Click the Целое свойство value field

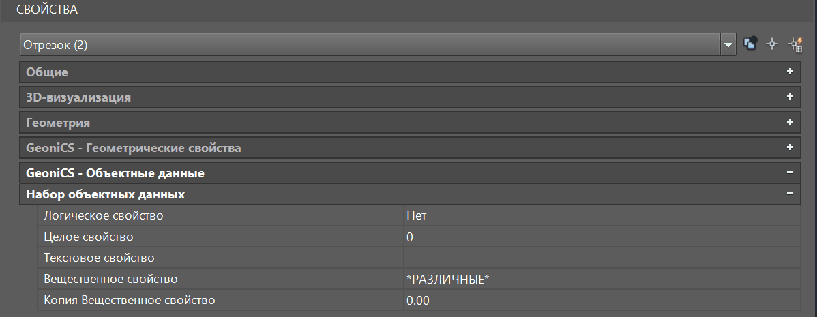pyautogui.click(x=600, y=237)
